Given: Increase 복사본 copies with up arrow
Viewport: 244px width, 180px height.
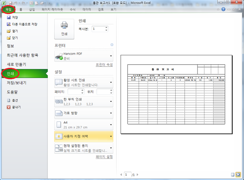Looking at the screenshot, I should (x=106, y=27).
